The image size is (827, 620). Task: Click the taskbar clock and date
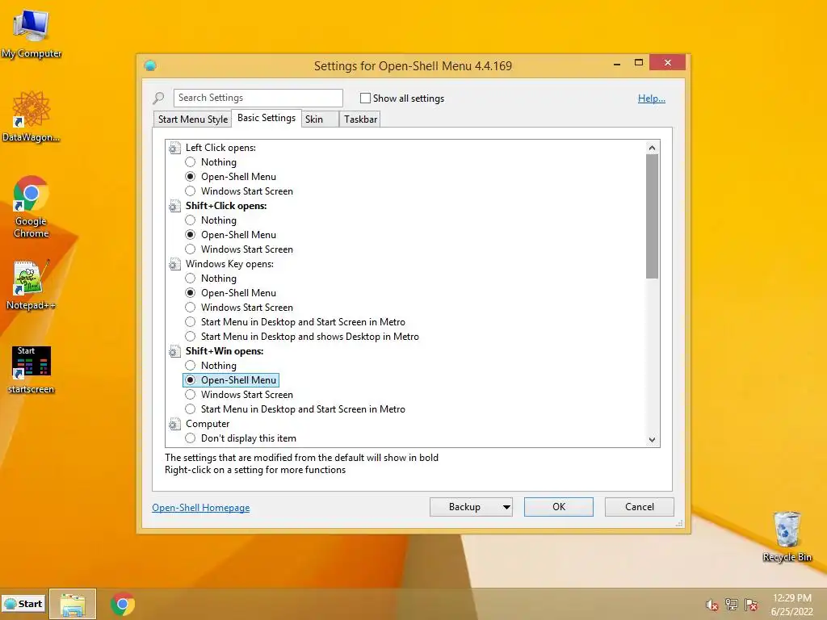(791, 605)
